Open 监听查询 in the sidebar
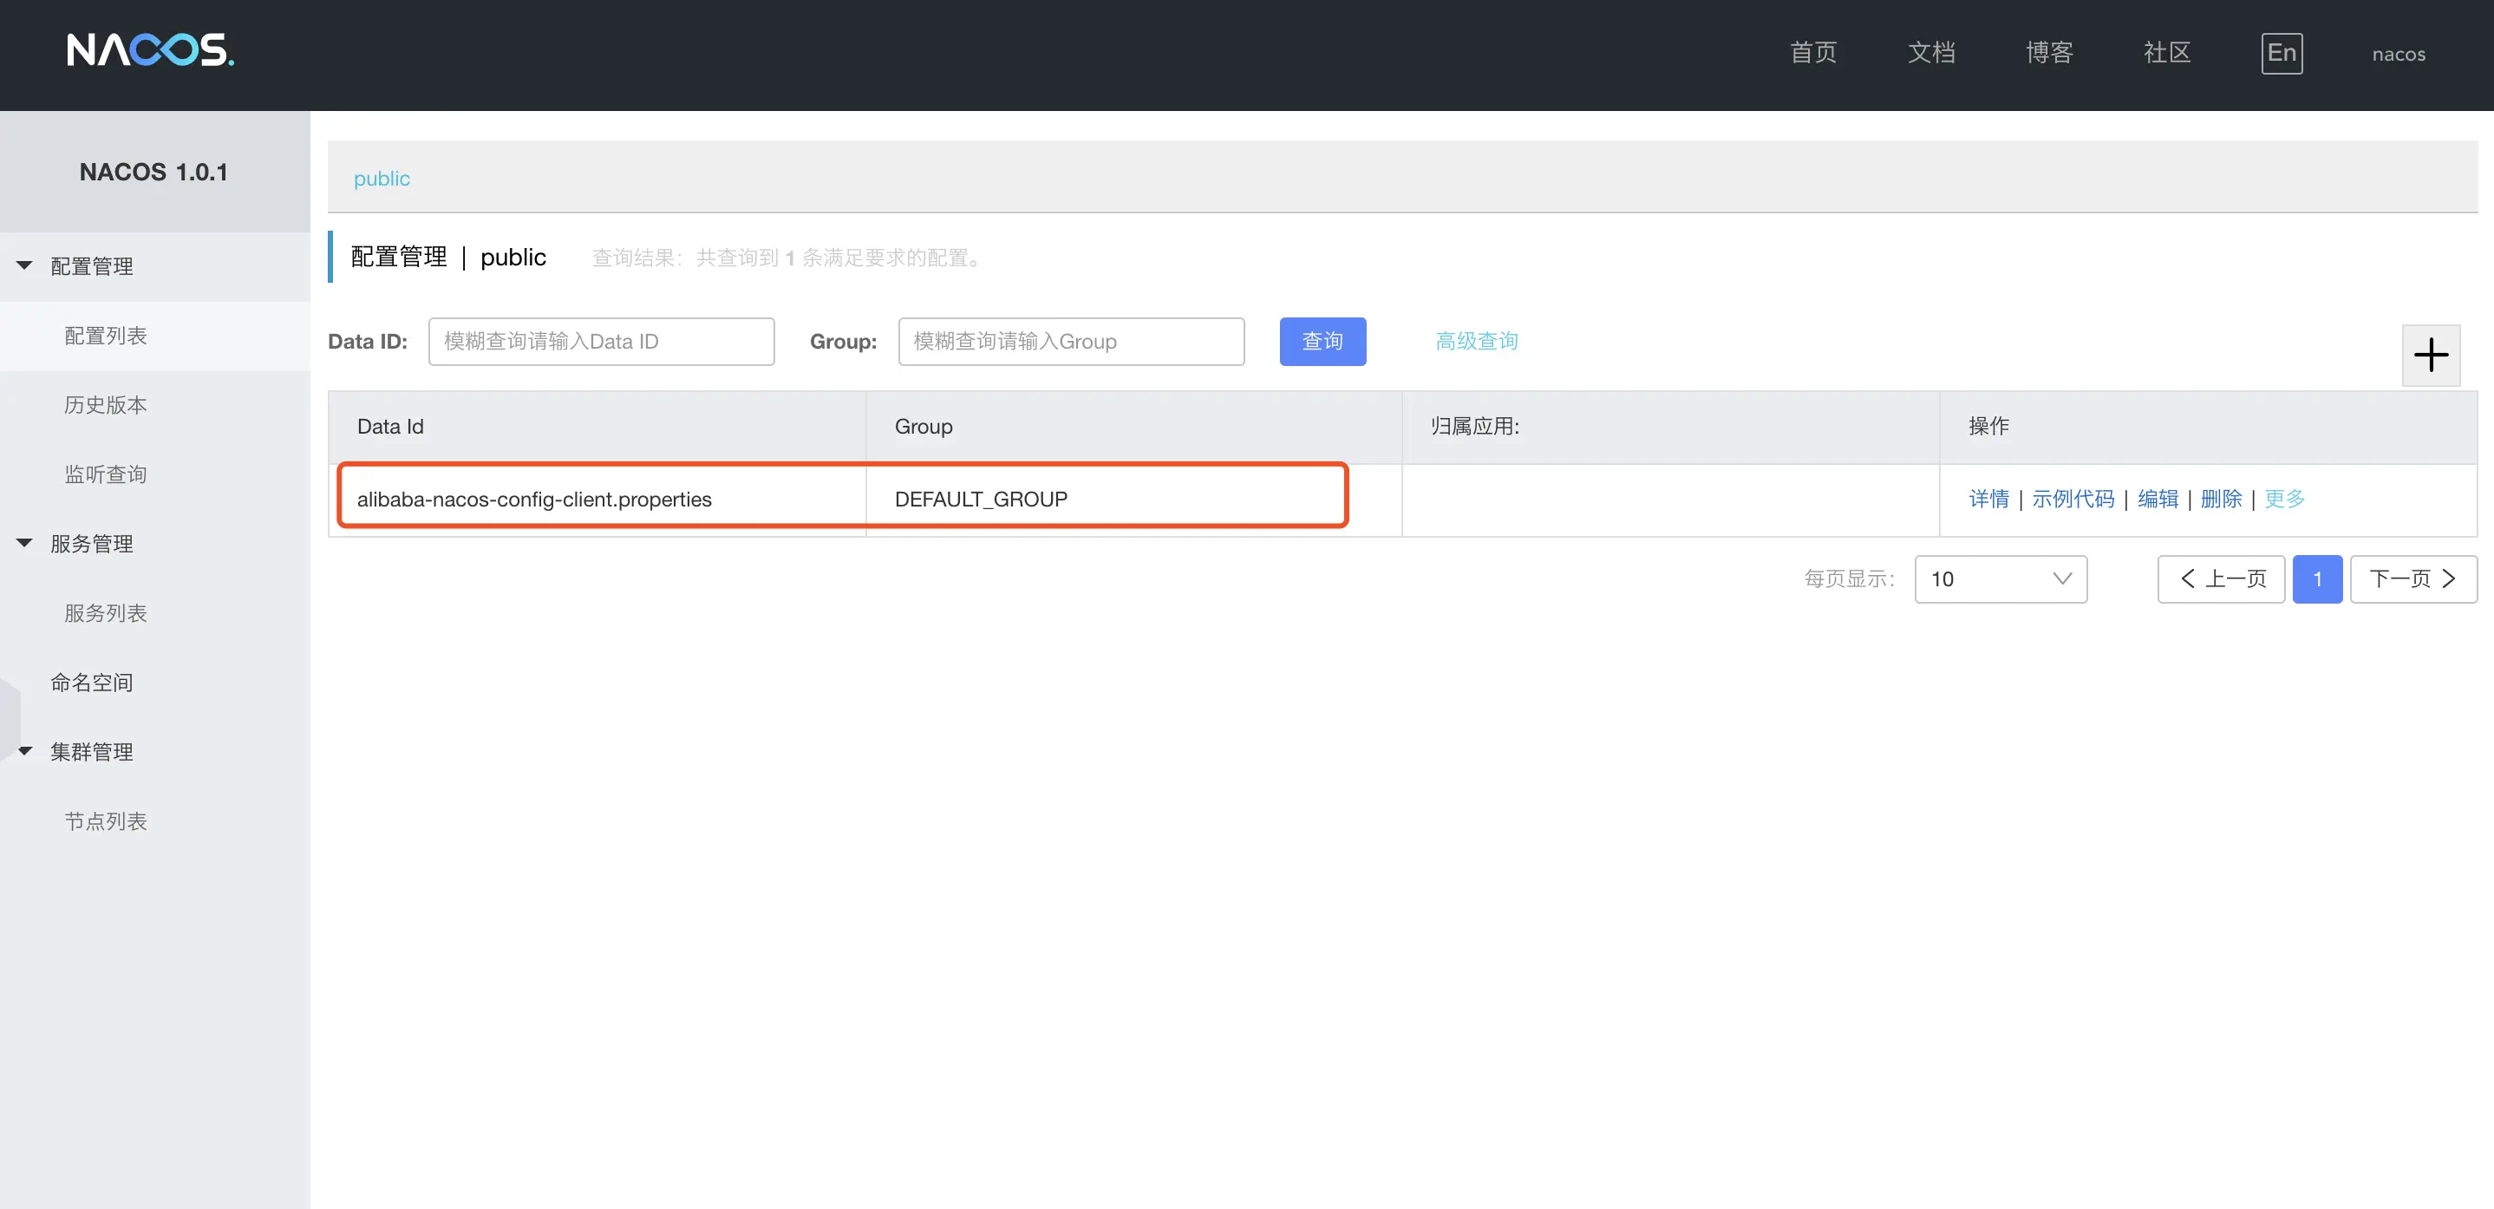The width and height of the screenshot is (2494, 1209). 106,474
